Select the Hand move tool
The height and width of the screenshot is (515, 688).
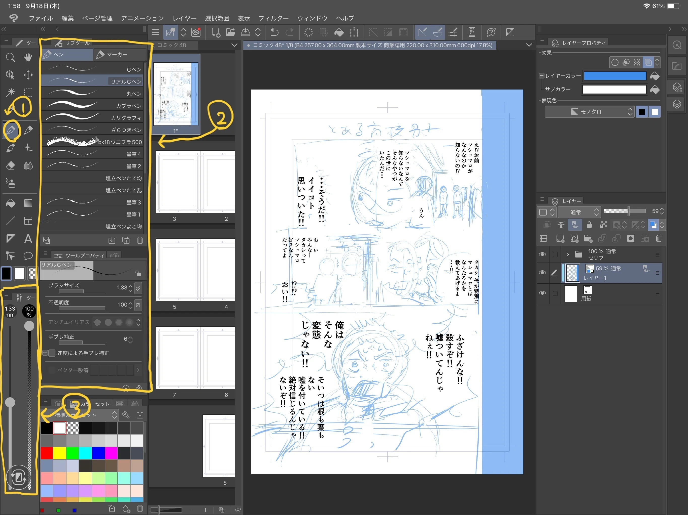[x=28, y=57]
